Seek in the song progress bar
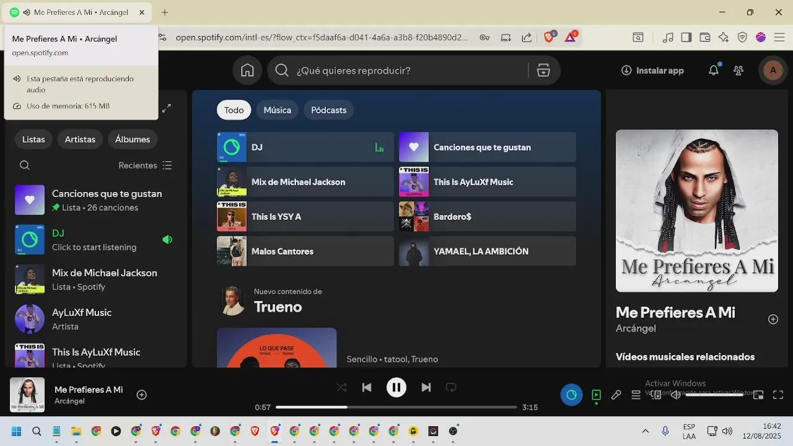Viewport: 793px width, 446px height. pos(396,407)
